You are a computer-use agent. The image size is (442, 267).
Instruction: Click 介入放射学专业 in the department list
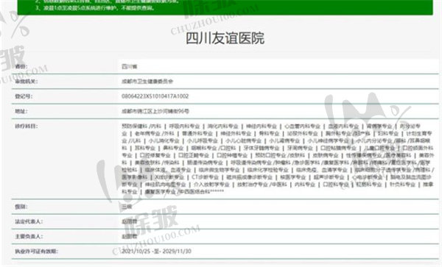pos(211,185)
